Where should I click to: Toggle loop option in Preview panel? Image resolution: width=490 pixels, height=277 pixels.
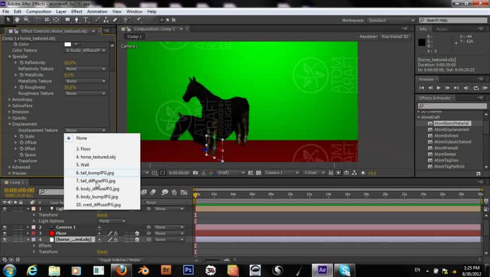tap(476, 88)
